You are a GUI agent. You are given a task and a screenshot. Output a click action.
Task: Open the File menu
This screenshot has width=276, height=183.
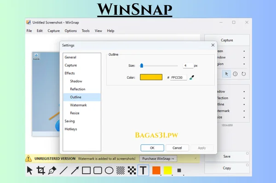pos(29,31)
